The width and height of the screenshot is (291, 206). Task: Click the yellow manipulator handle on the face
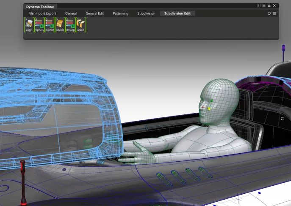pos(209,109)
